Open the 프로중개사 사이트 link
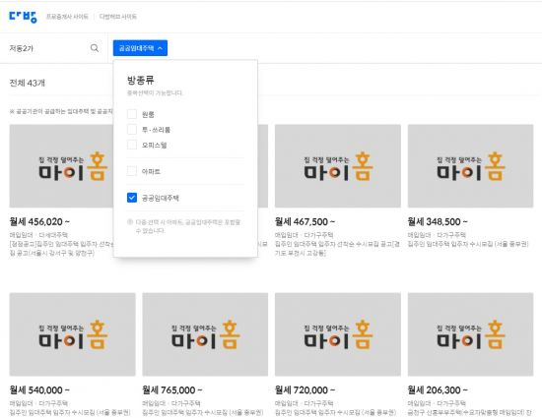Viewport: 542px width, 418px height. click(x=67, y=17)
